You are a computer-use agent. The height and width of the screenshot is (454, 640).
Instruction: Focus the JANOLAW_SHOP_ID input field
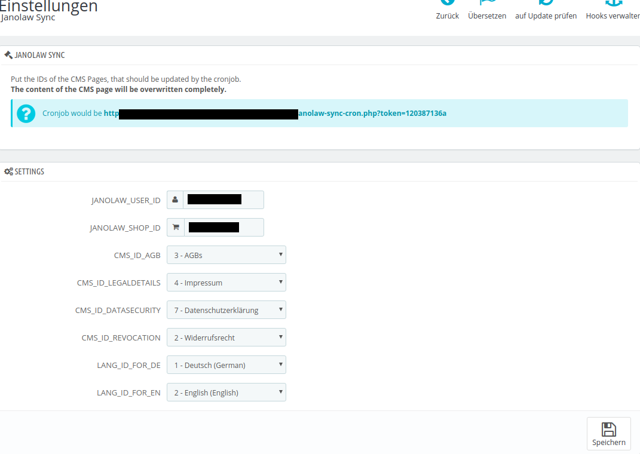224,227
